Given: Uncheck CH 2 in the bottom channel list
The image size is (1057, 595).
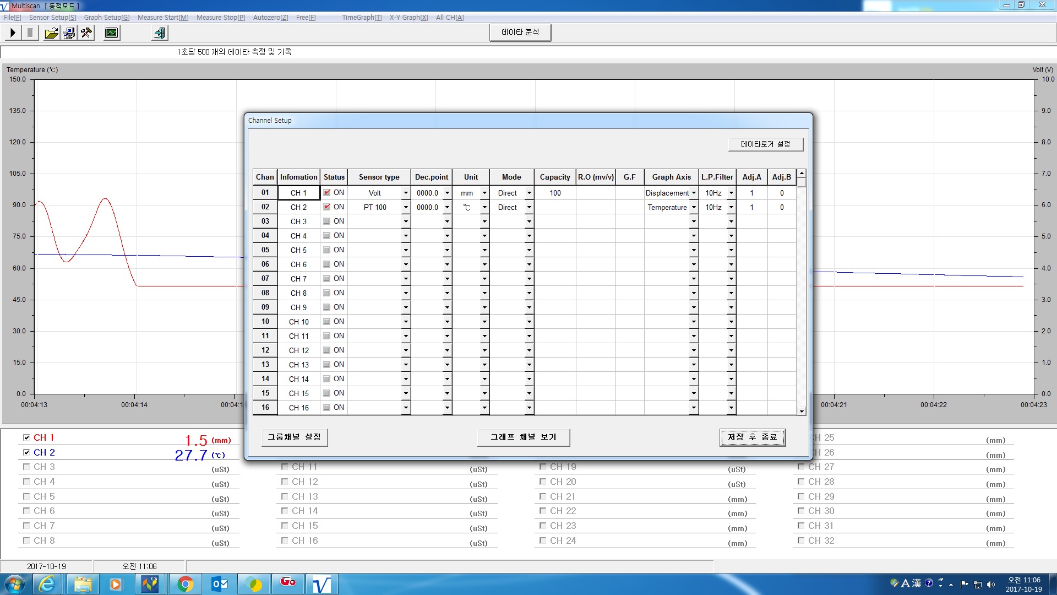Looking at the screenshot, I should (26, 452).
